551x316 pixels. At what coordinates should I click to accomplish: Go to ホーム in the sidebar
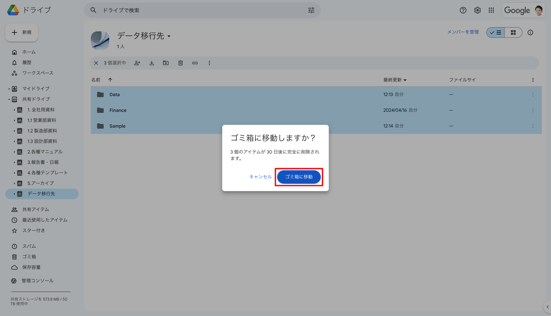coord(29,52)
